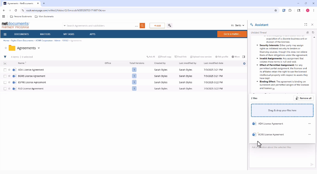Click the Drag & drop files area

click(x=282, y=110)
